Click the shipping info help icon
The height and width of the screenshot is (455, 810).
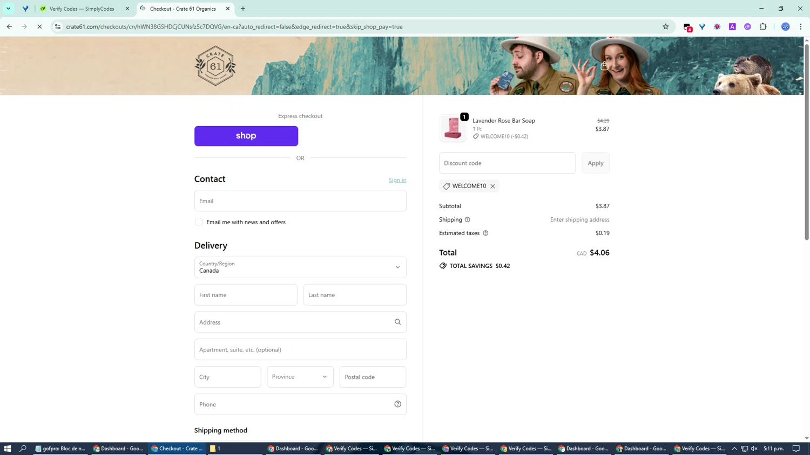pos(468,219)
